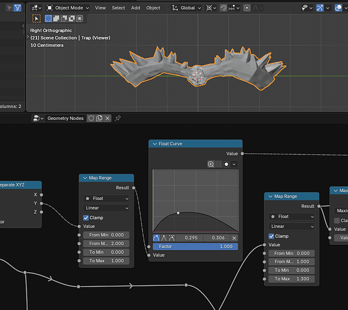Image resolution: width=348 pixels, height=310 pixels.
Task: Click the Float Curve clipping options icon
Action: tap(227, 164)
